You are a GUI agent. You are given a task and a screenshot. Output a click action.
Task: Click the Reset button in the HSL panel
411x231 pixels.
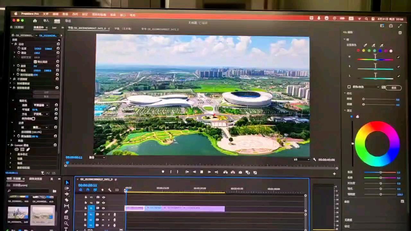click(x=394, y=88)
